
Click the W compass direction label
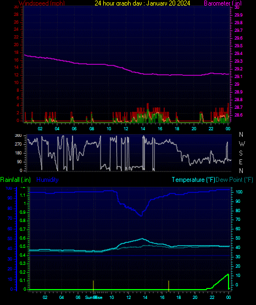(242, 144)
